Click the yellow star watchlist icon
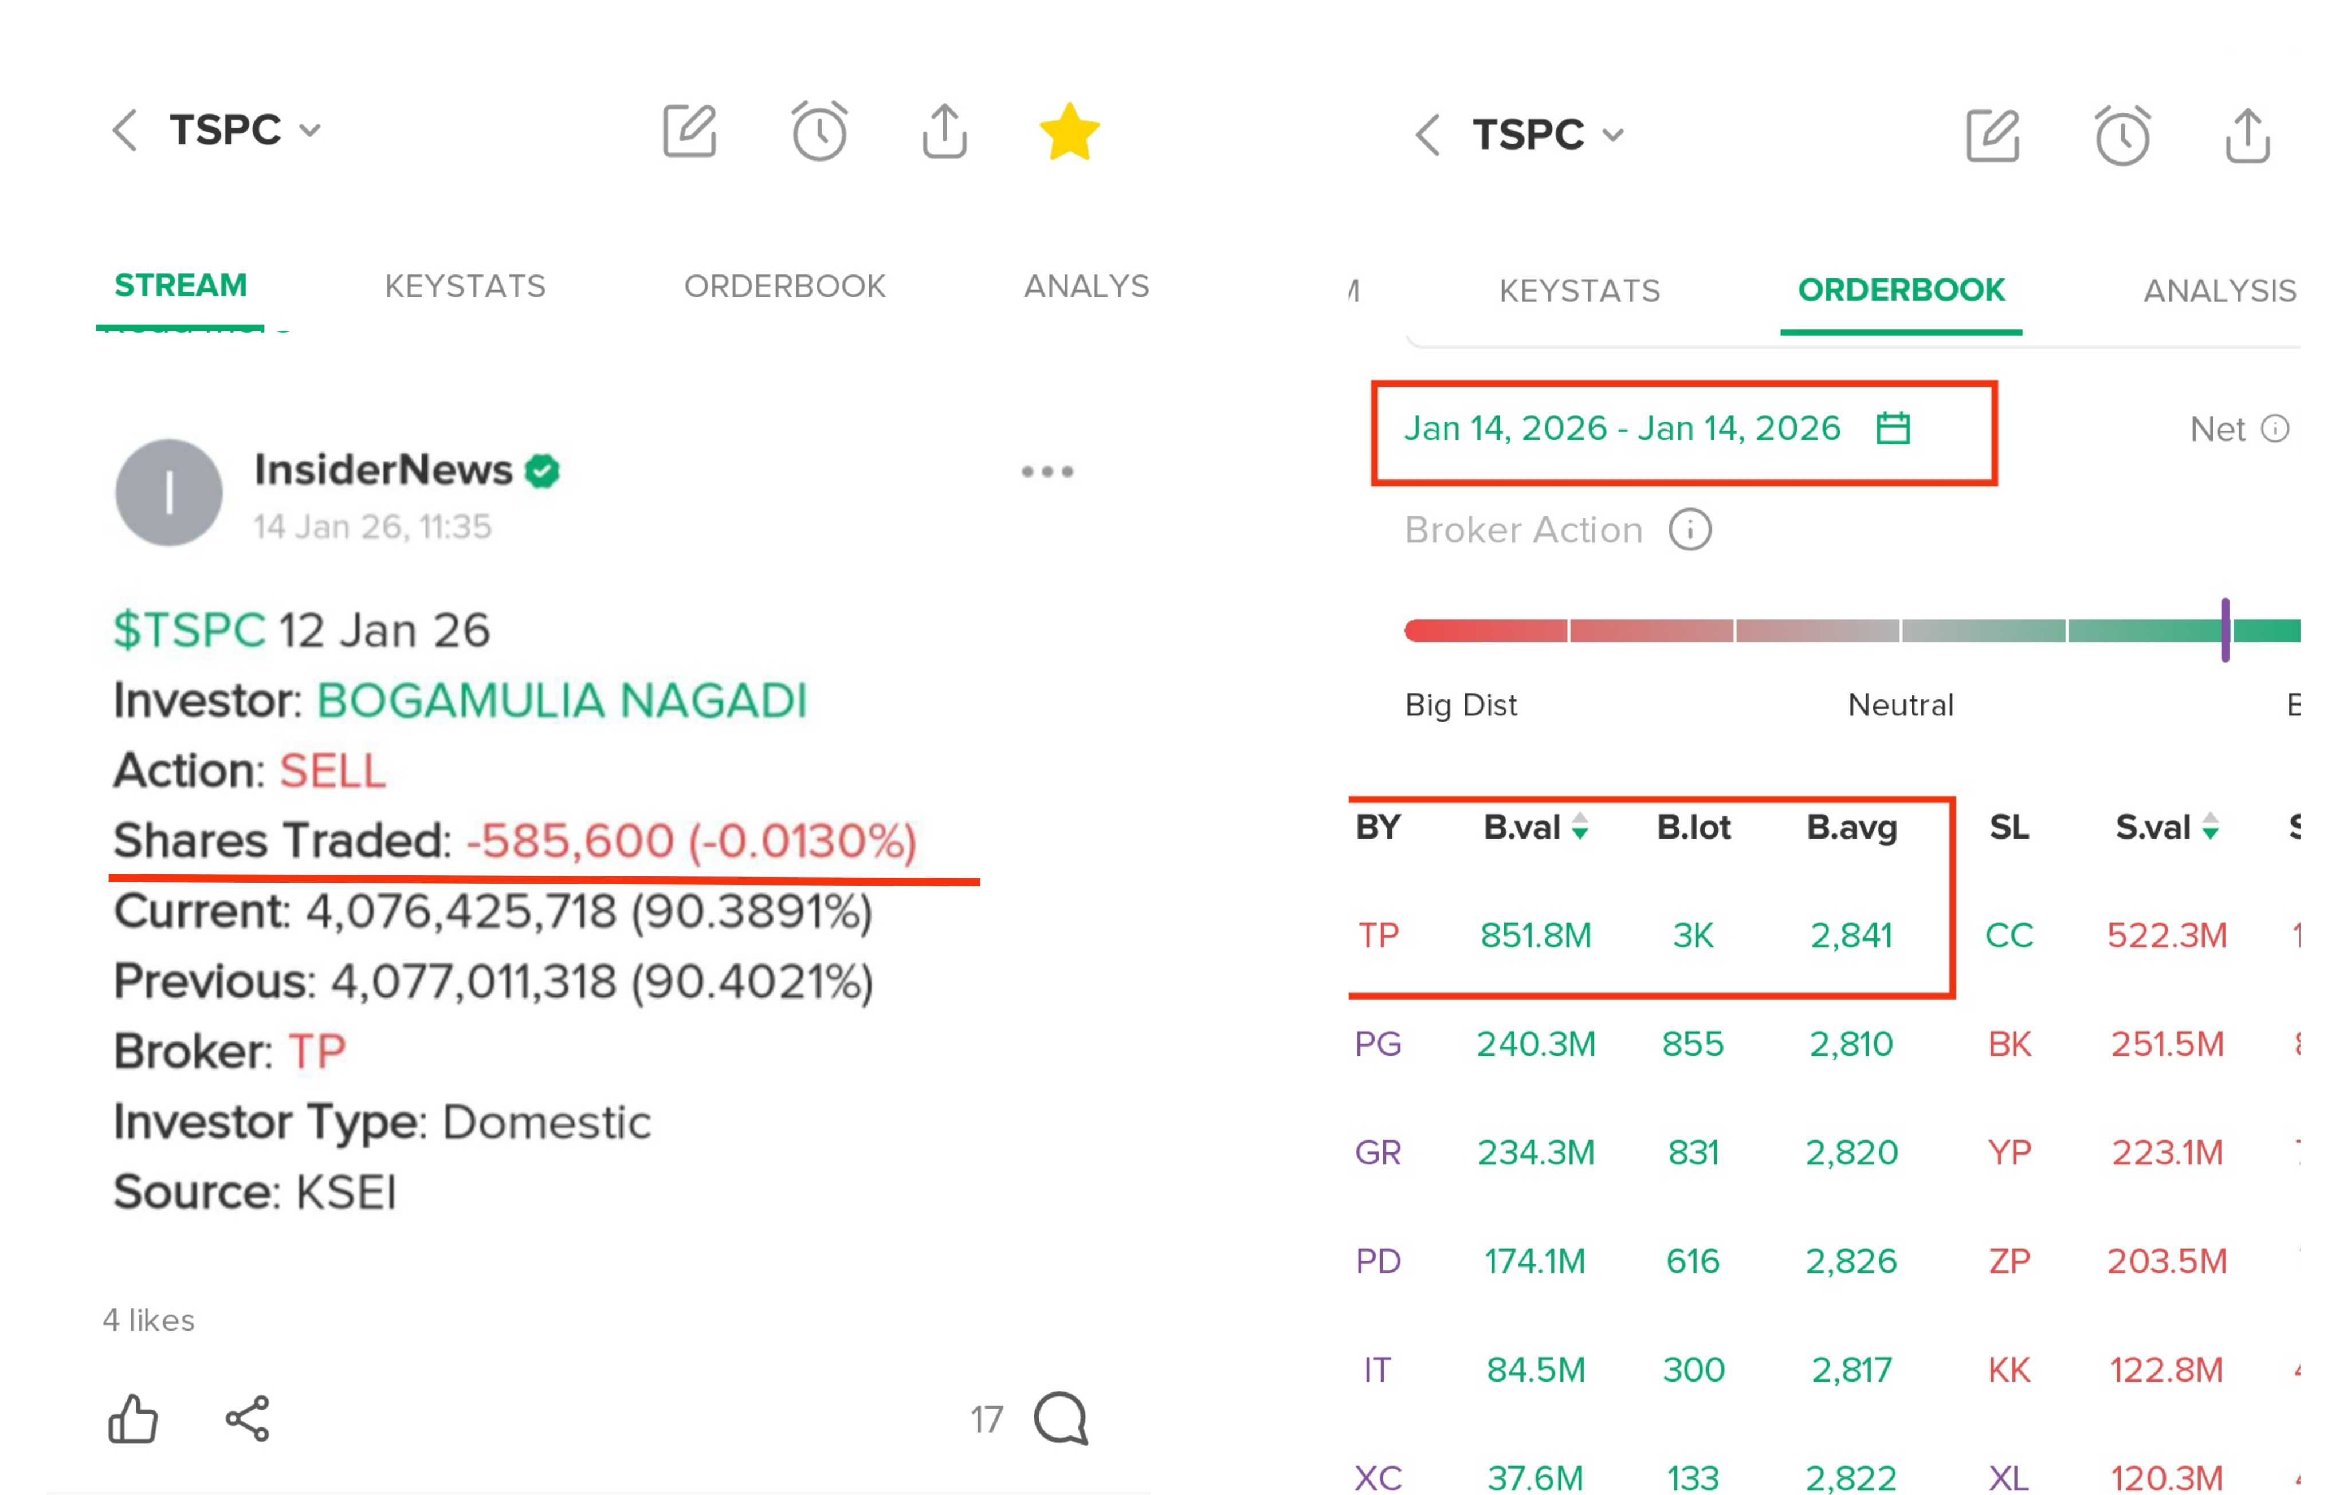 click(1069, 132)
